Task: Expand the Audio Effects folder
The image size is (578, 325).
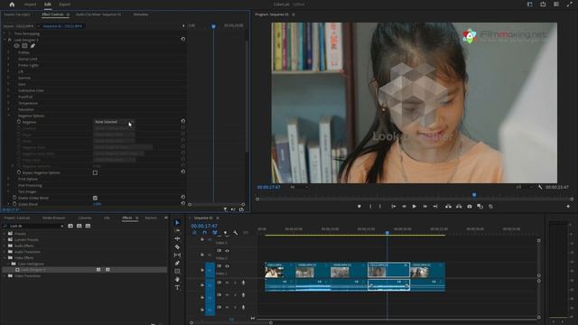Action: (5, 246)
